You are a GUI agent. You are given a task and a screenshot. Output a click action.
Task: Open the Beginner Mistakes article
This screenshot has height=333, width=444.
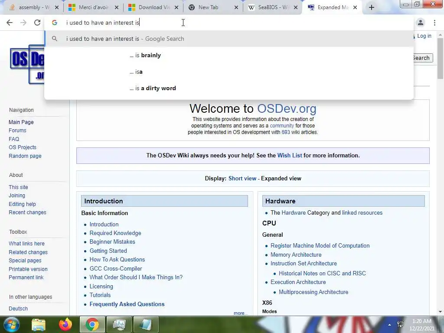pos(112,242)
